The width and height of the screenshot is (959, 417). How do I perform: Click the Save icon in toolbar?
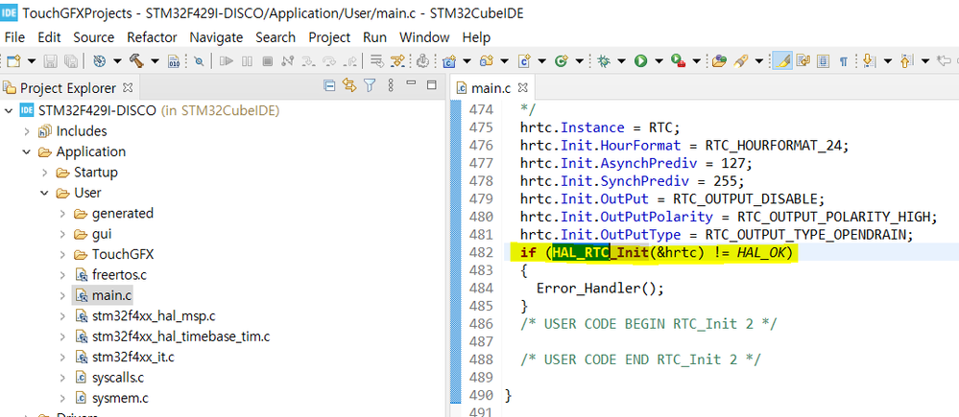click(51, 61)
